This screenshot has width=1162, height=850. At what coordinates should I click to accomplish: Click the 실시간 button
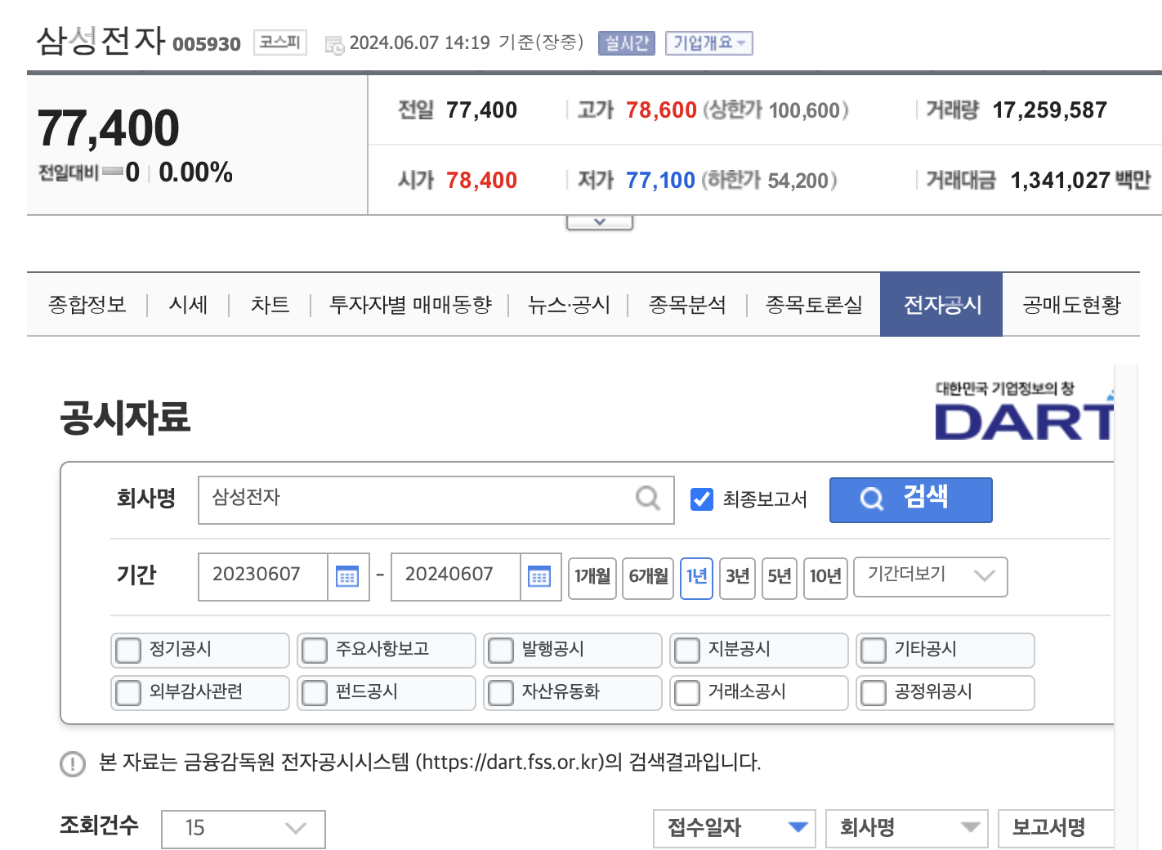627,43
